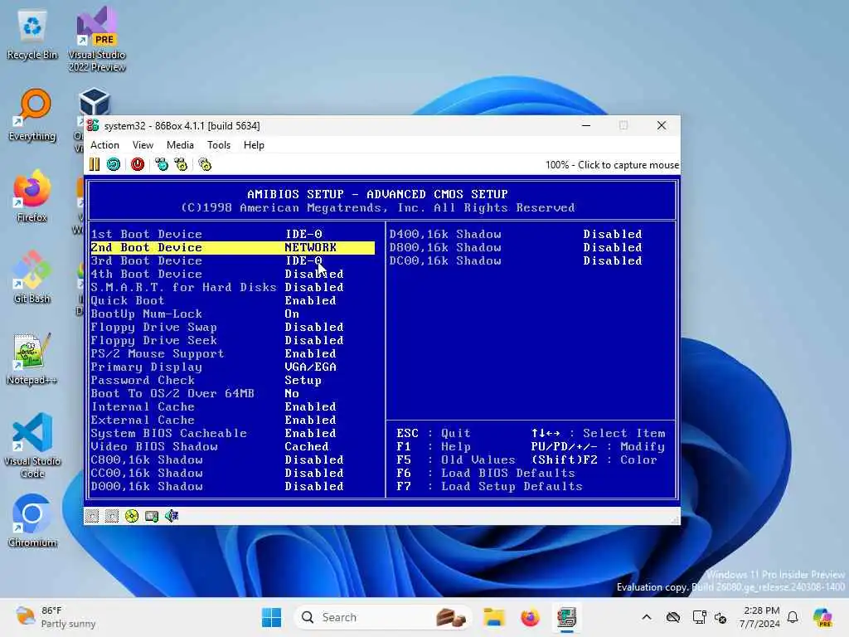849x637 pixels.
Task: Click the first floppy drive status icon
Action: point(92,516)
